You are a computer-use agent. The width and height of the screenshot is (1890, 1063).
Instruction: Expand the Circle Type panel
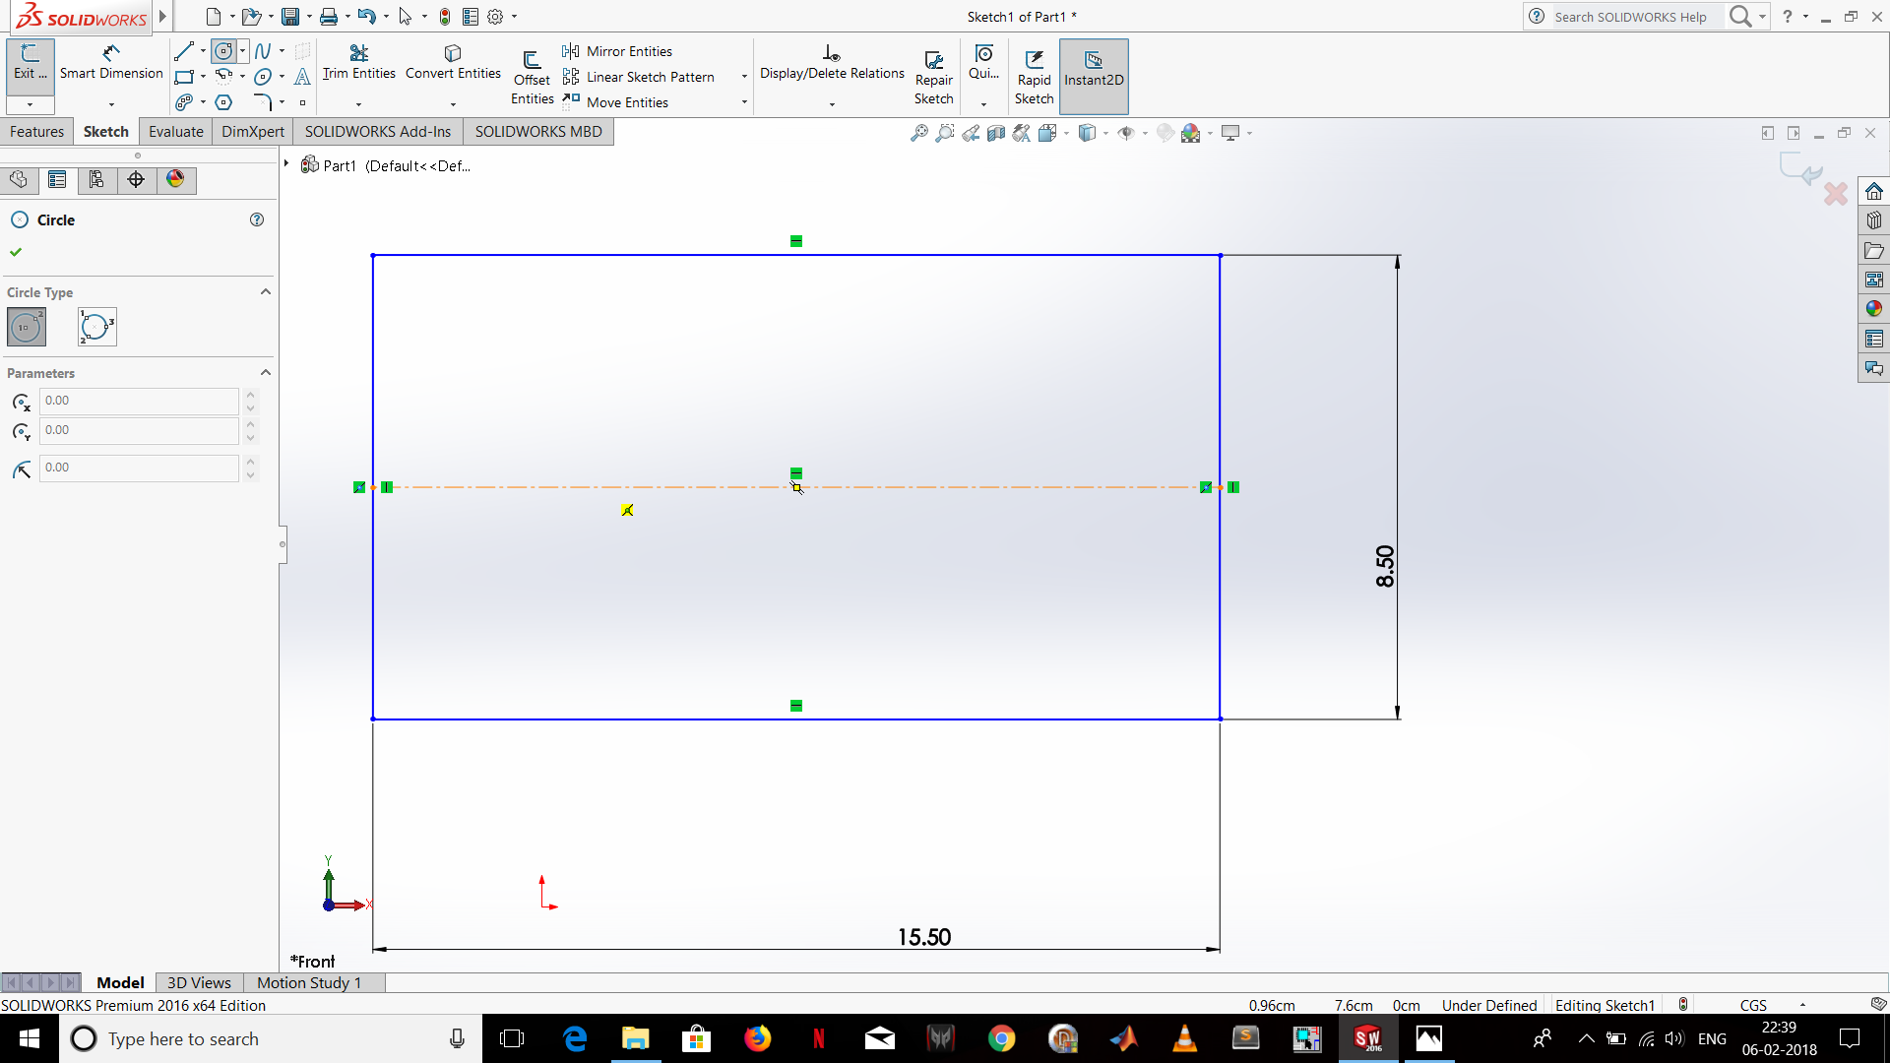pyautogui.click(x=266, y=290)
